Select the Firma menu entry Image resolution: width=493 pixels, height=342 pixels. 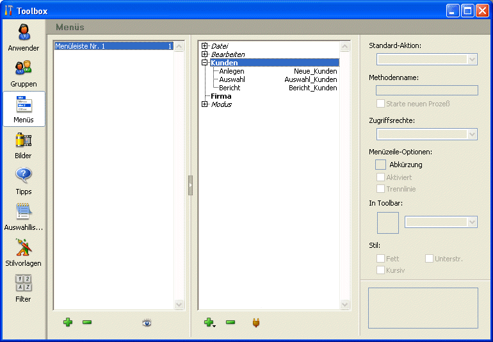pyautogui.click(x=221, y=96)
